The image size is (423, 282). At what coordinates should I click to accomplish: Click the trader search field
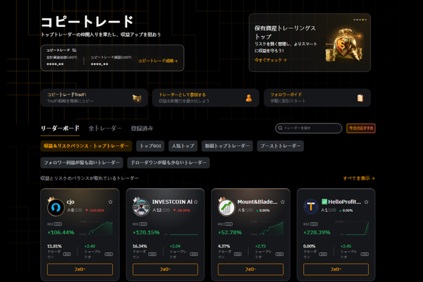pyautogui.click(x=309, y=128)
